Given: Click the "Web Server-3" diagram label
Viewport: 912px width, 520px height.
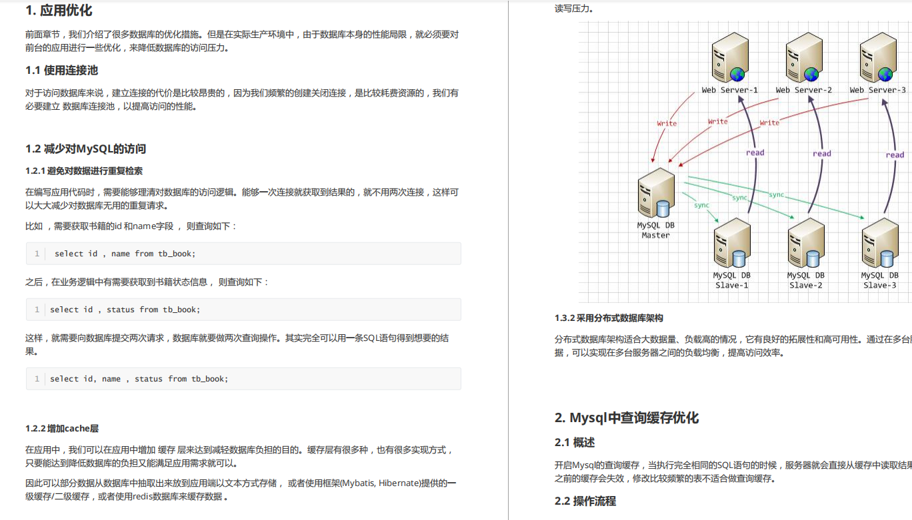Looking at the screenshot, I should coord(877,90).
